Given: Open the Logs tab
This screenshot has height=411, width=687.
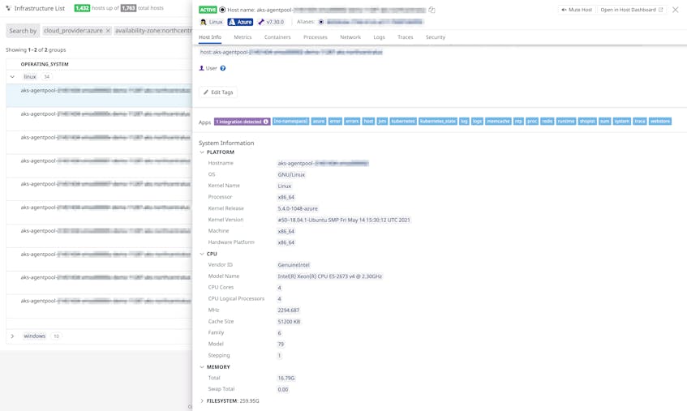Looking at the screenshot, I should [x=379, y=37].
